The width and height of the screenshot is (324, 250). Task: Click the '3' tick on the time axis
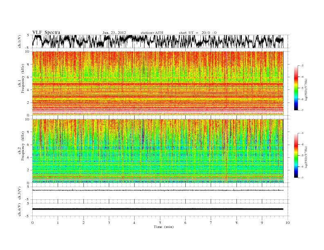[x=109, y=223]
